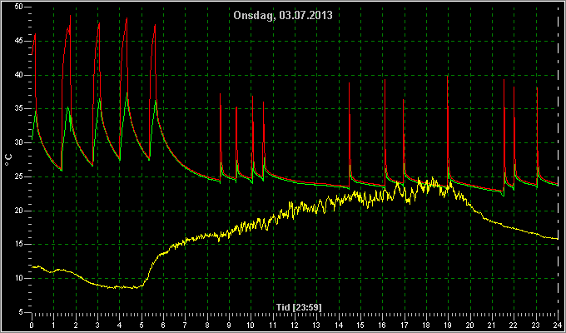This screenshot has height=333, width=566.
Task: Click the 40 label on temperature axis
Action: [19, 75]
